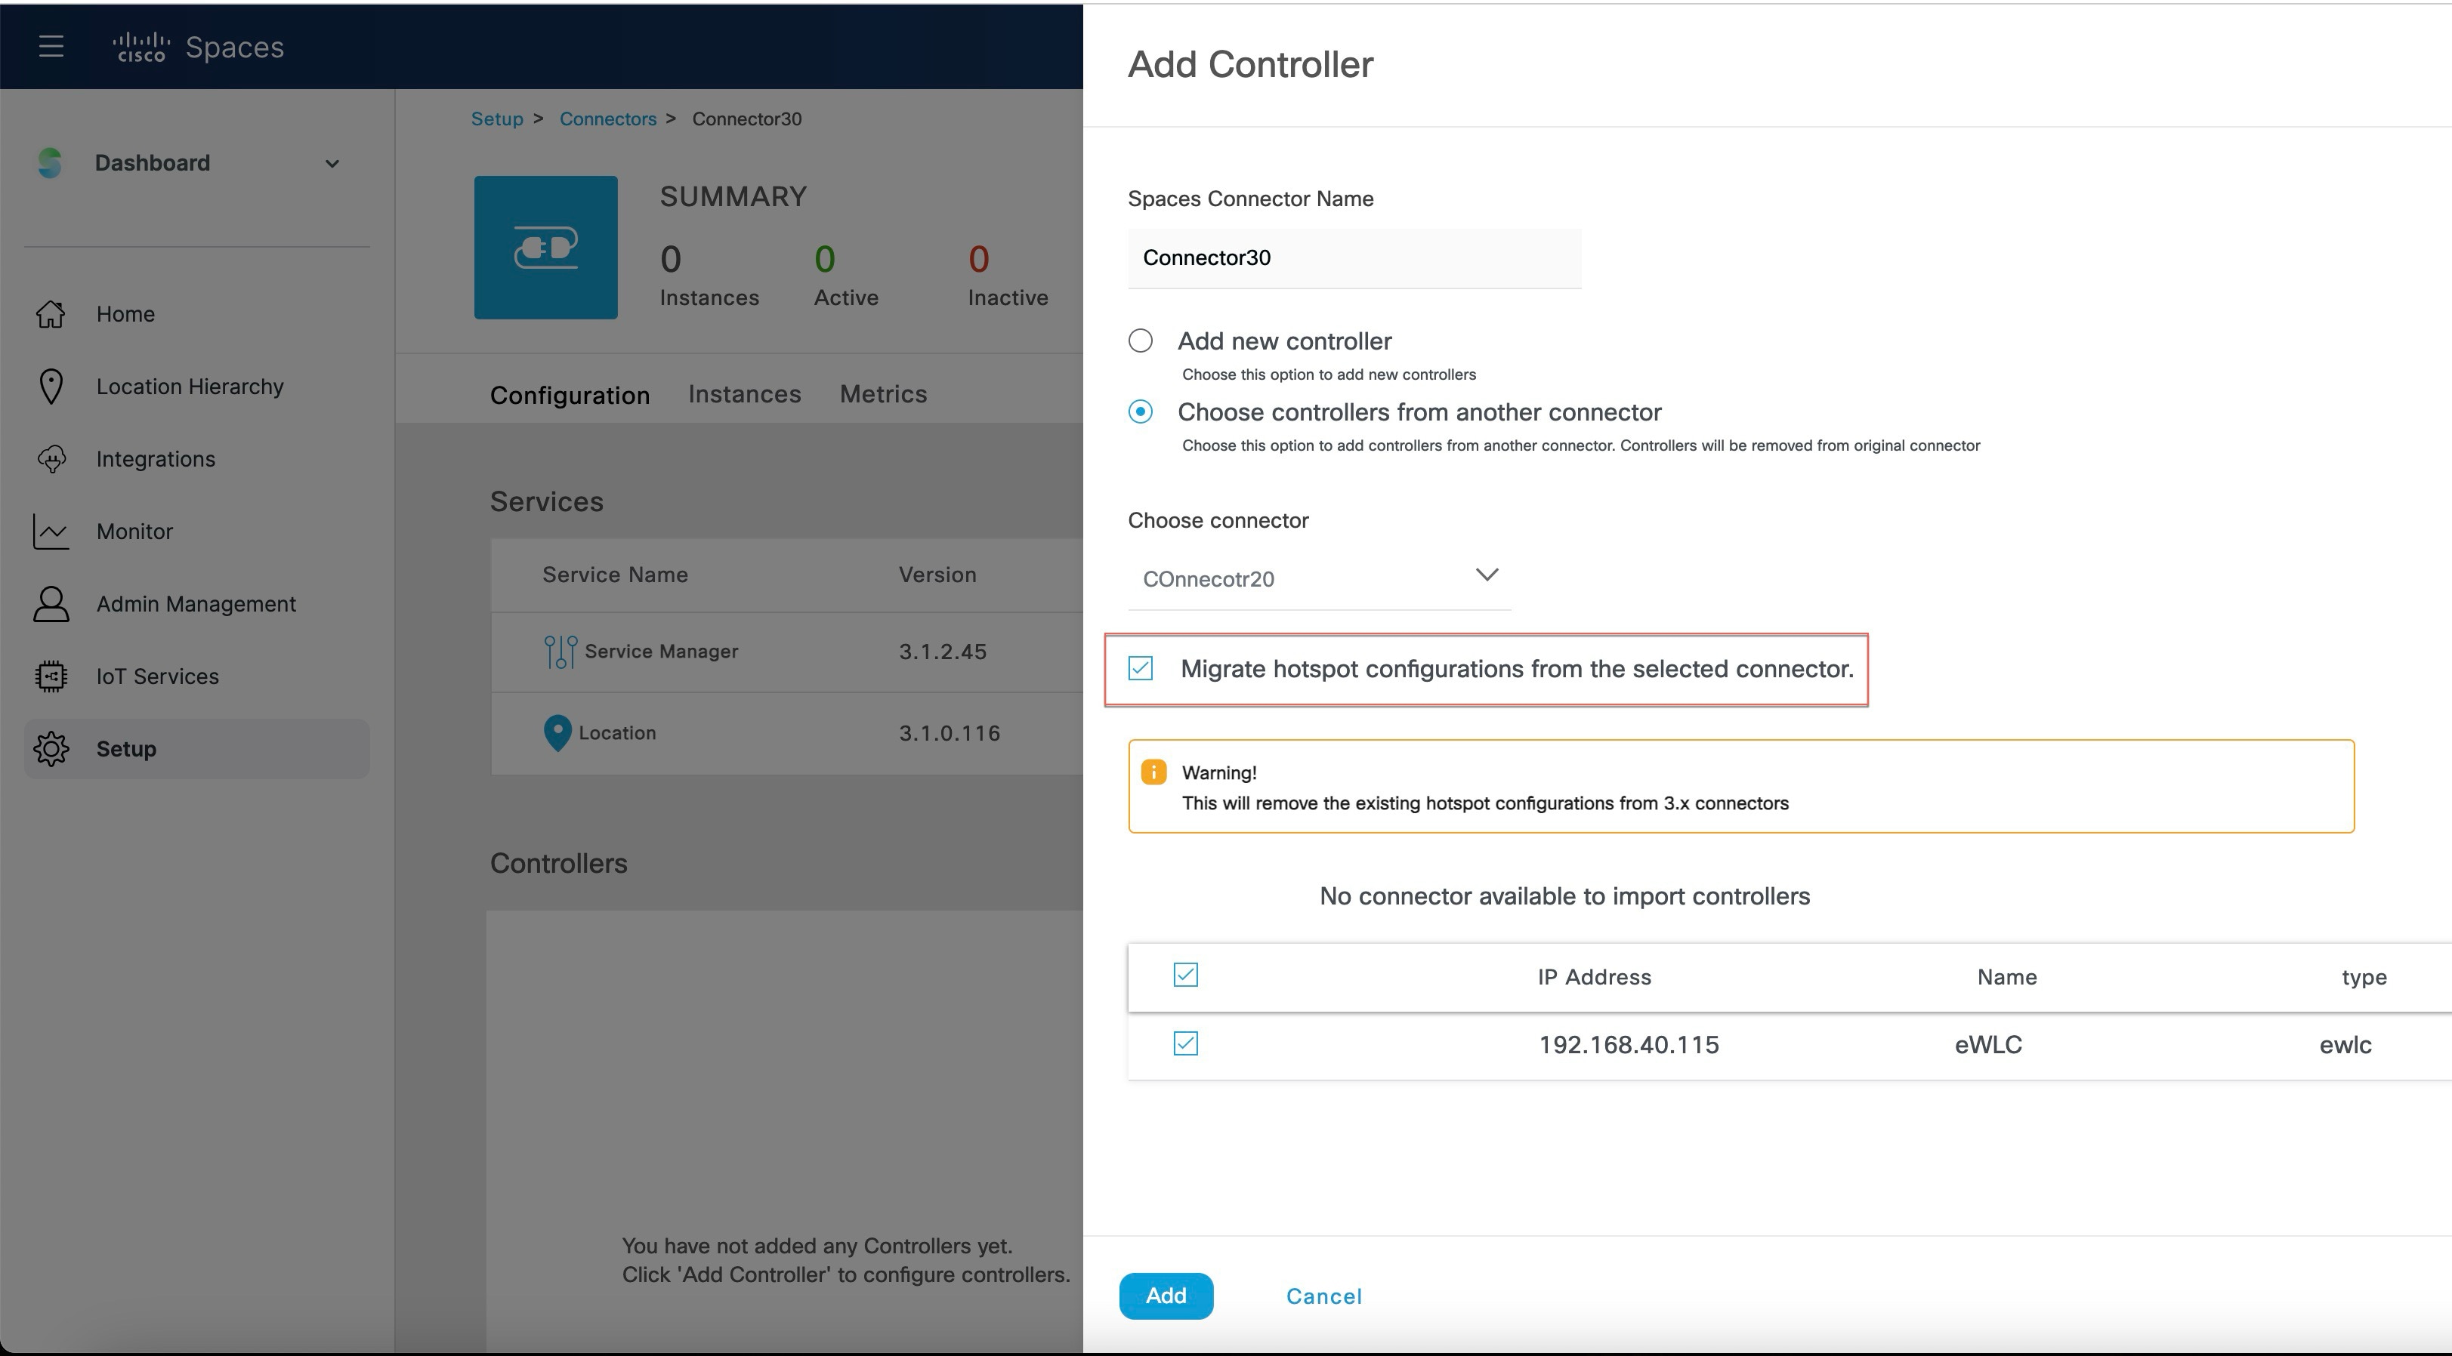Switch to the Metrics tab

[x=883, y=394]
